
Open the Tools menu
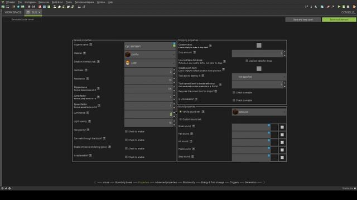[x=69, y=2]
